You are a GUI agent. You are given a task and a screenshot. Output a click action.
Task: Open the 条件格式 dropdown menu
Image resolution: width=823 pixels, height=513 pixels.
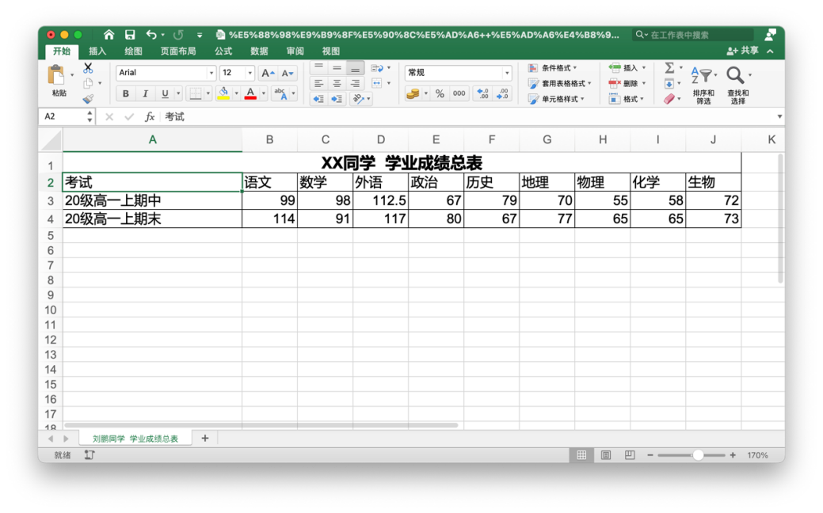[x=553, y=68]
